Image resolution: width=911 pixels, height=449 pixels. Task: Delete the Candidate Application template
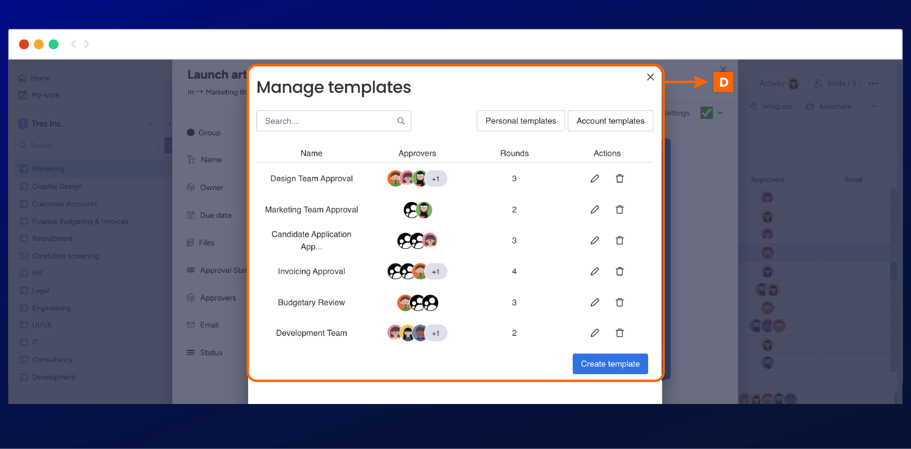coord(619,241)
